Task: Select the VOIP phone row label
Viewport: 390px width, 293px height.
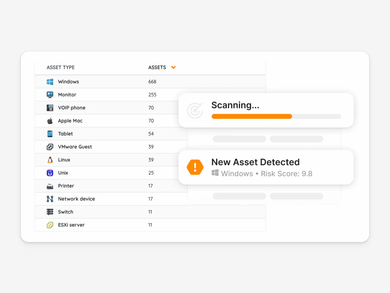Action: pyautogui.click(x=71, y=107)
